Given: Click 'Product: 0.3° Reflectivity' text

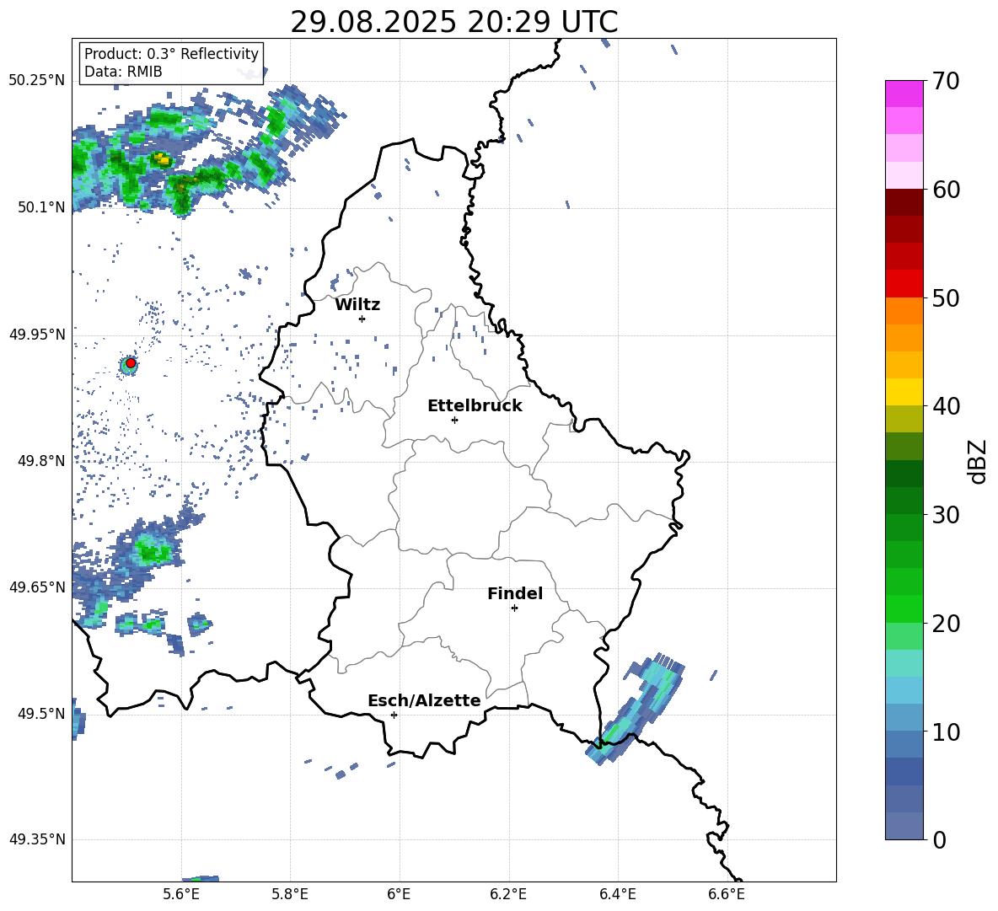Looking at the screenshot, I should 171,54.
